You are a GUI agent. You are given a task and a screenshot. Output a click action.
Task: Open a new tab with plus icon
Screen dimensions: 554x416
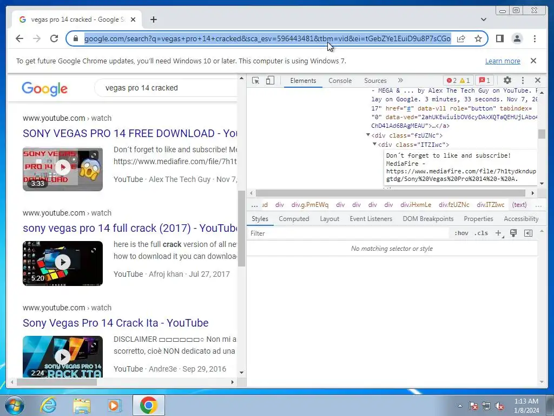click(153, 19)
